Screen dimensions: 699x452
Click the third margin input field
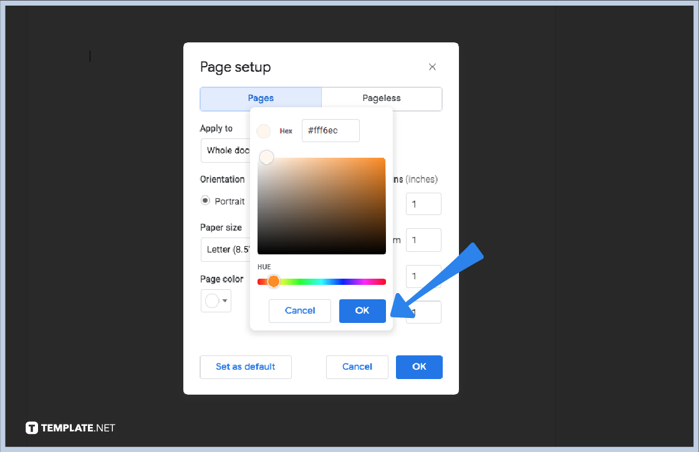click(423, 276)
